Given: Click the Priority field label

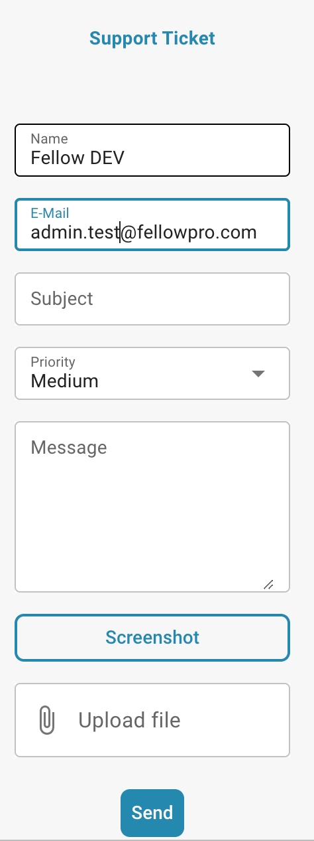Looking at the screenshot, I should (x=53, y=362).
